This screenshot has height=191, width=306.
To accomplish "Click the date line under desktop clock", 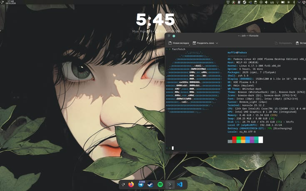I will 156,31.
